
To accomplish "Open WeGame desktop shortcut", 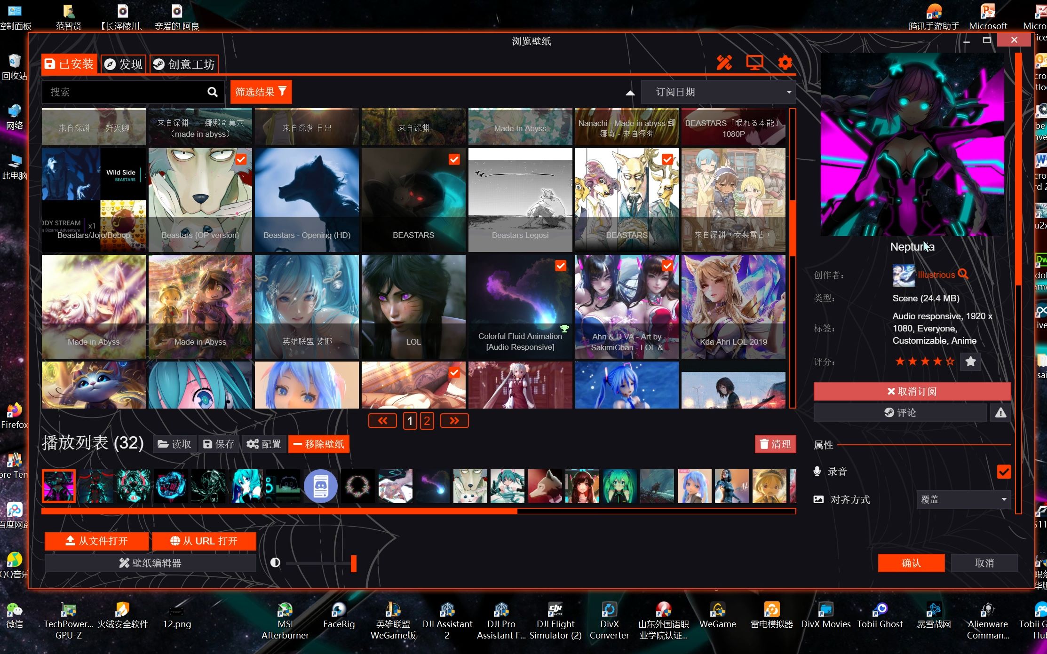I will click(717, 615).
